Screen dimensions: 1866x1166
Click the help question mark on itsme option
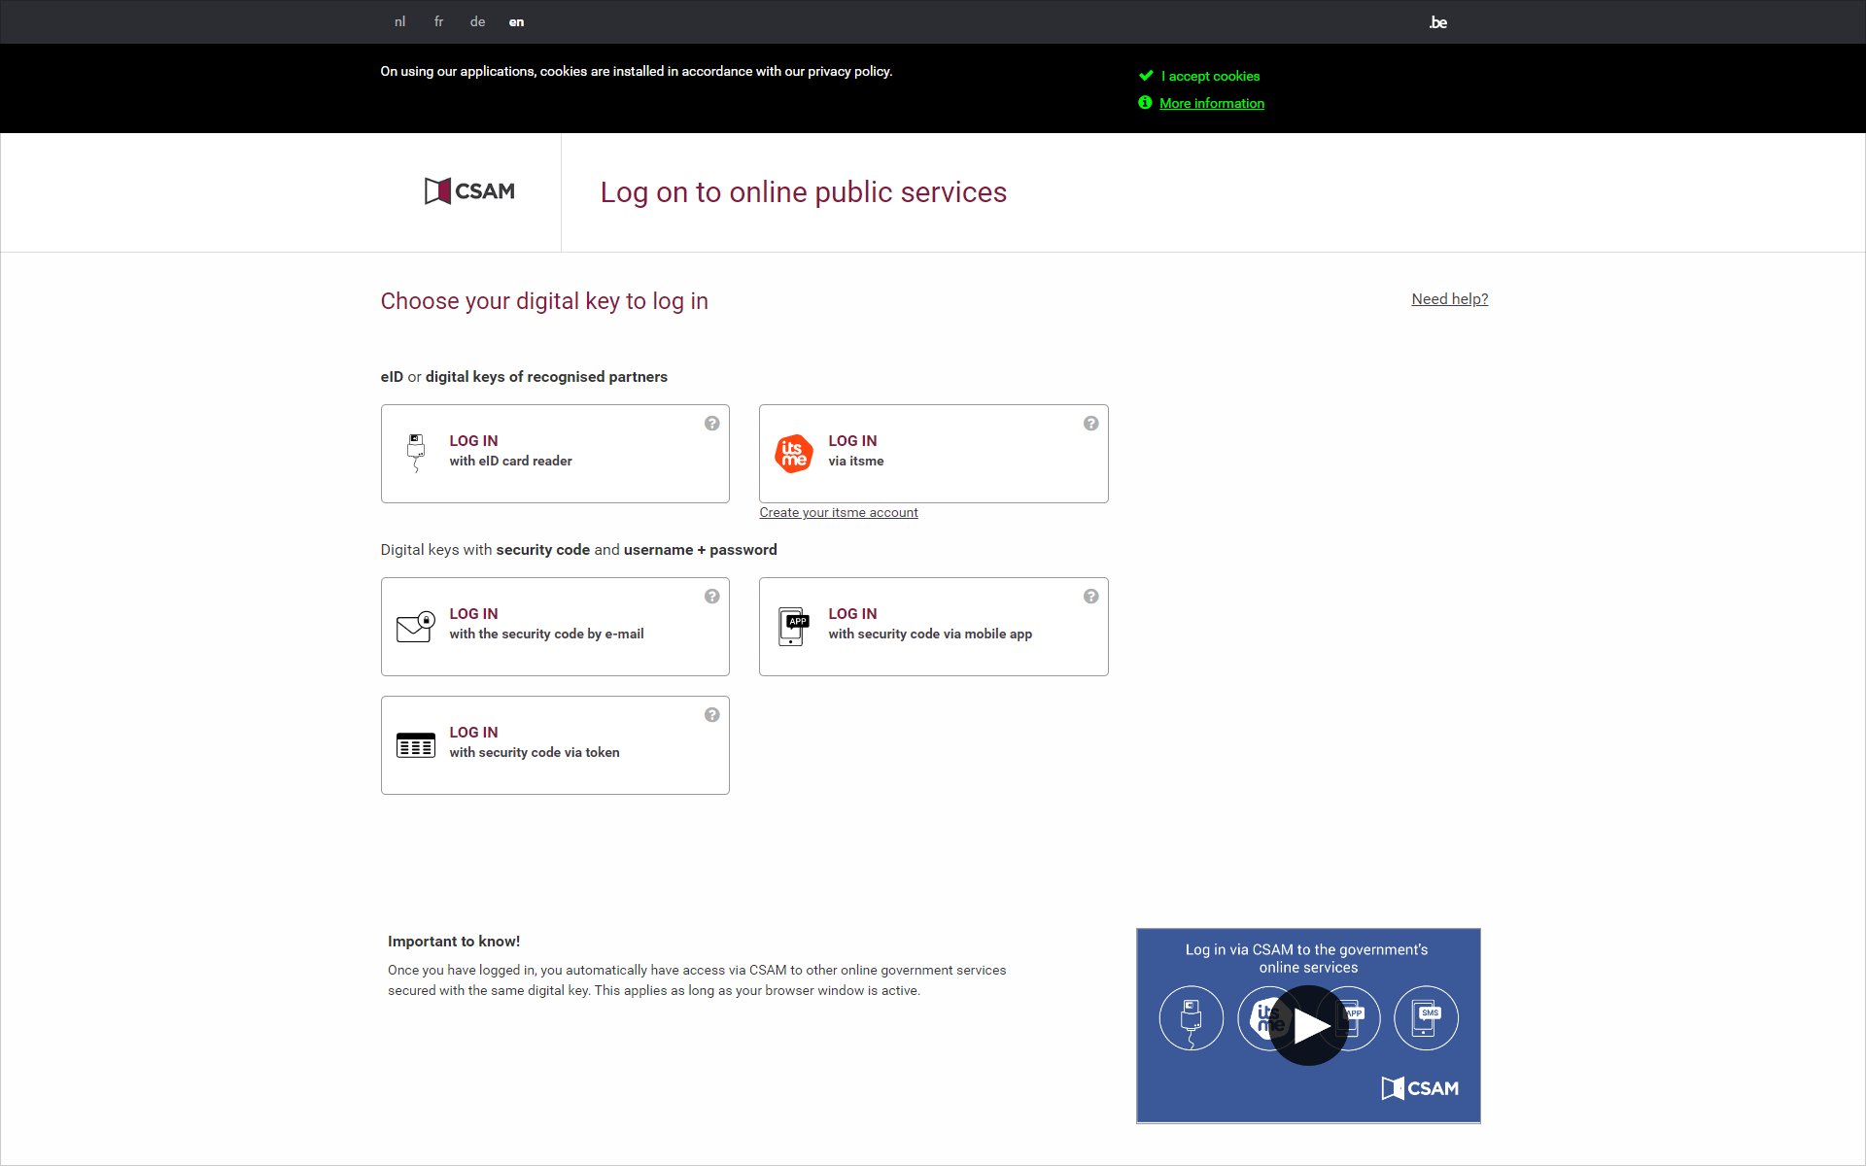point(1090,423)
